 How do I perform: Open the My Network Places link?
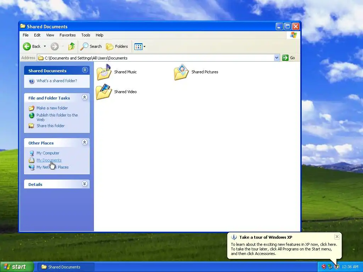[52, 167]
